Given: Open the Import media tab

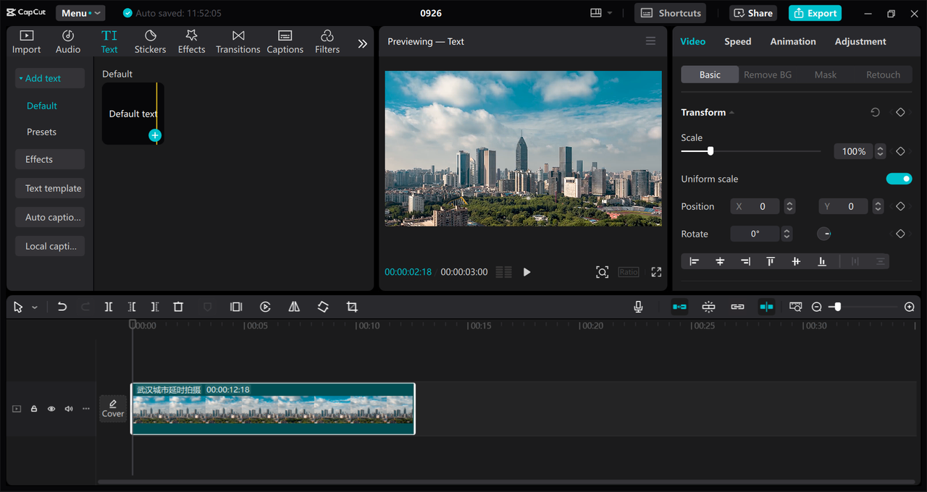Looking at the screenshot, I should coord(26,42).
